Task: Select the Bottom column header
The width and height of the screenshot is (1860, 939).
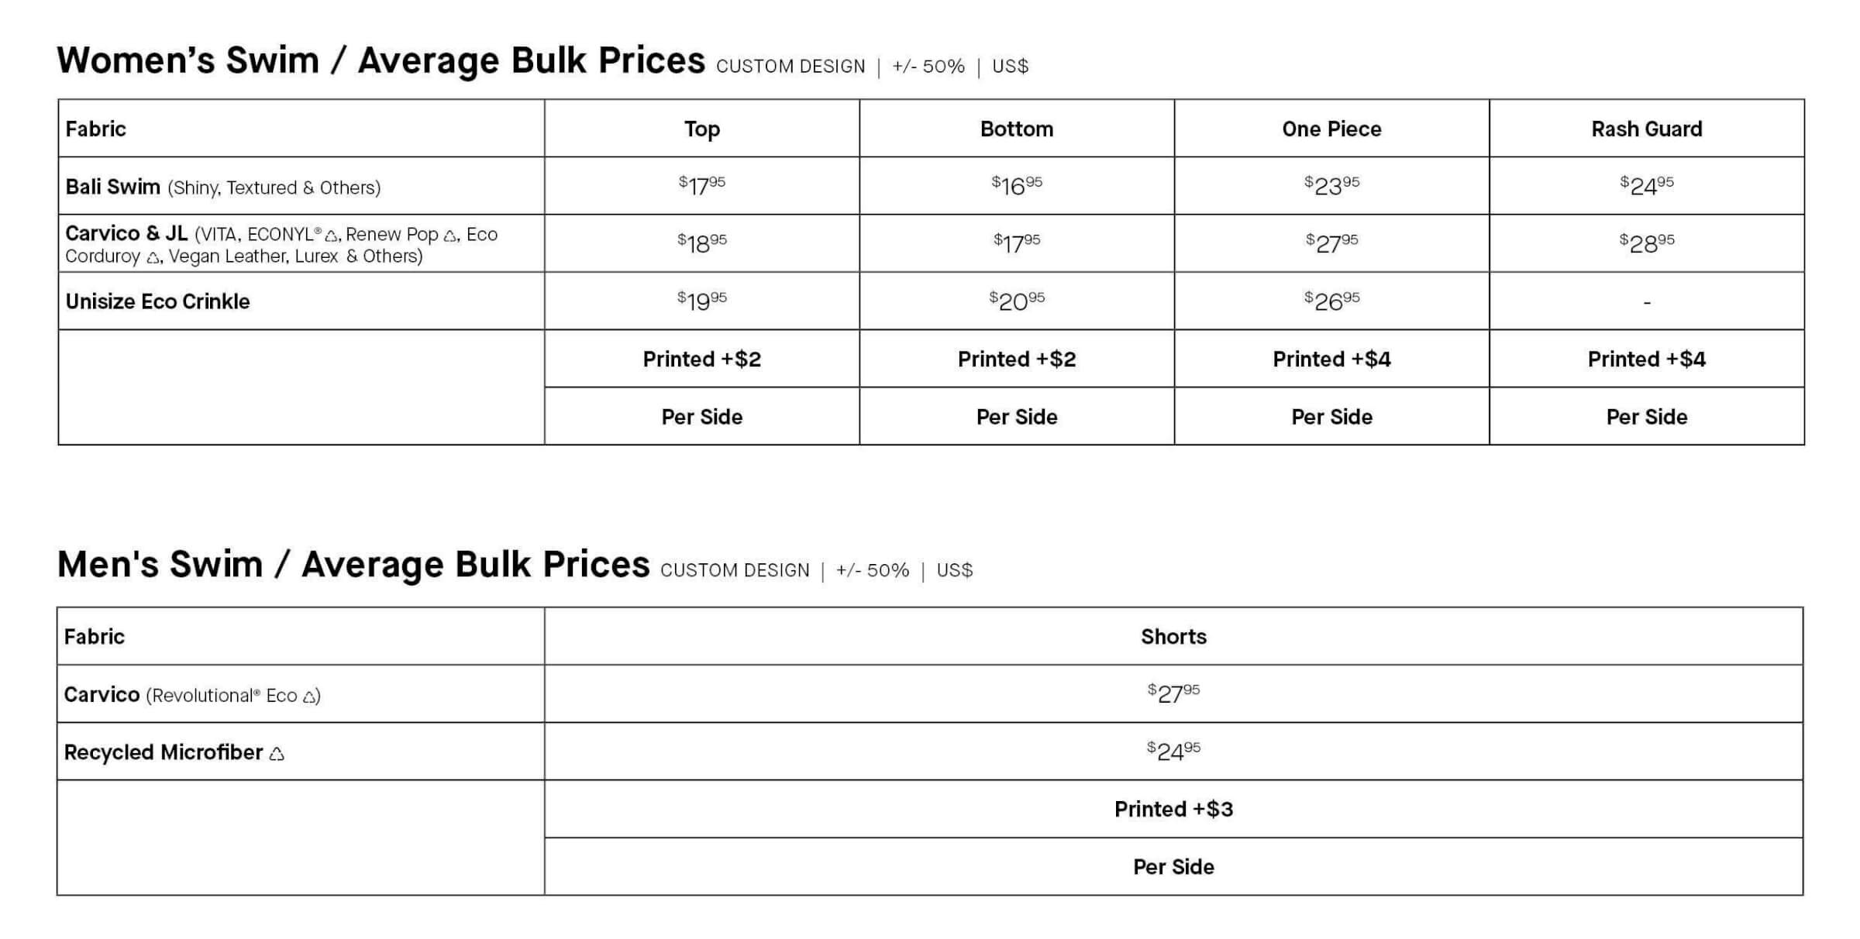Action: [1017, 129]
